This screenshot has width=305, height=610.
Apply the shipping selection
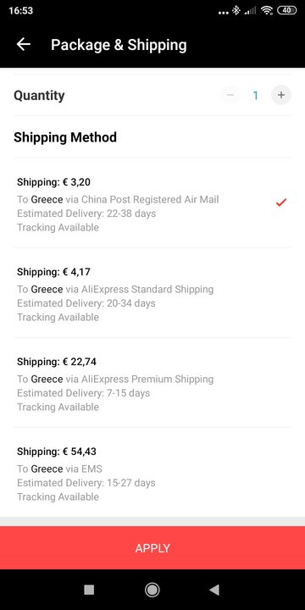click(152, 548)
